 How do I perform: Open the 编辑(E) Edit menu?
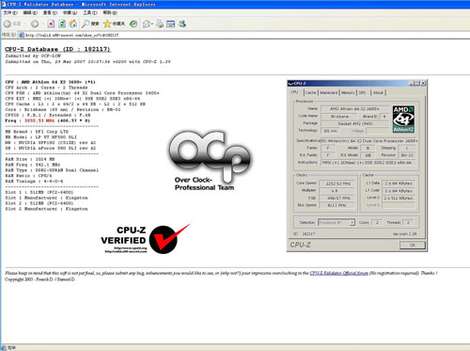point(30,12)
